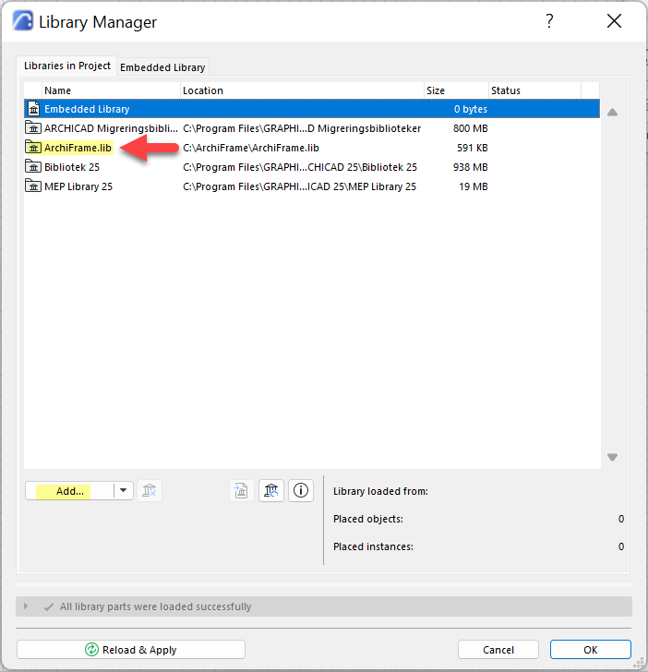This screenshot has width=648, height=672.
Task: Click the 0 bytes size value
Action: point(471,109)
